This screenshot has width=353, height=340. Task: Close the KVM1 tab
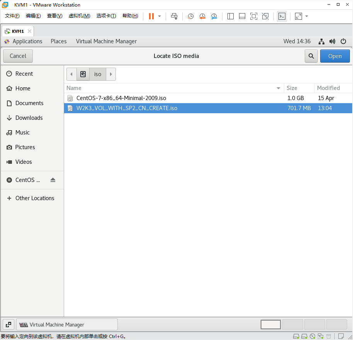coord(29,31)
